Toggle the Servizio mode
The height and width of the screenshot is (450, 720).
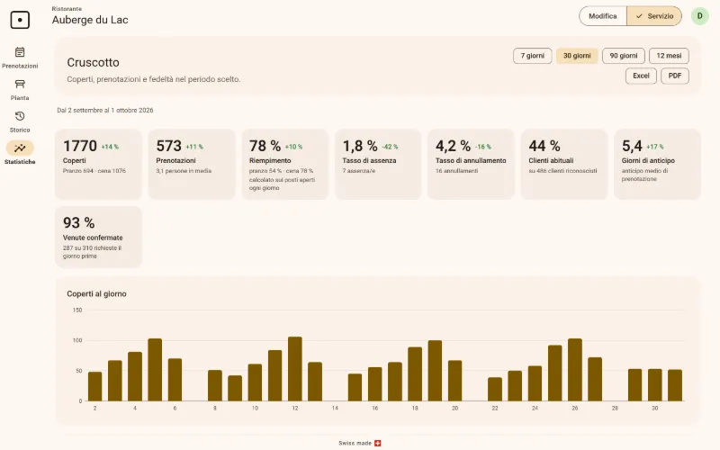pos(654,16)
